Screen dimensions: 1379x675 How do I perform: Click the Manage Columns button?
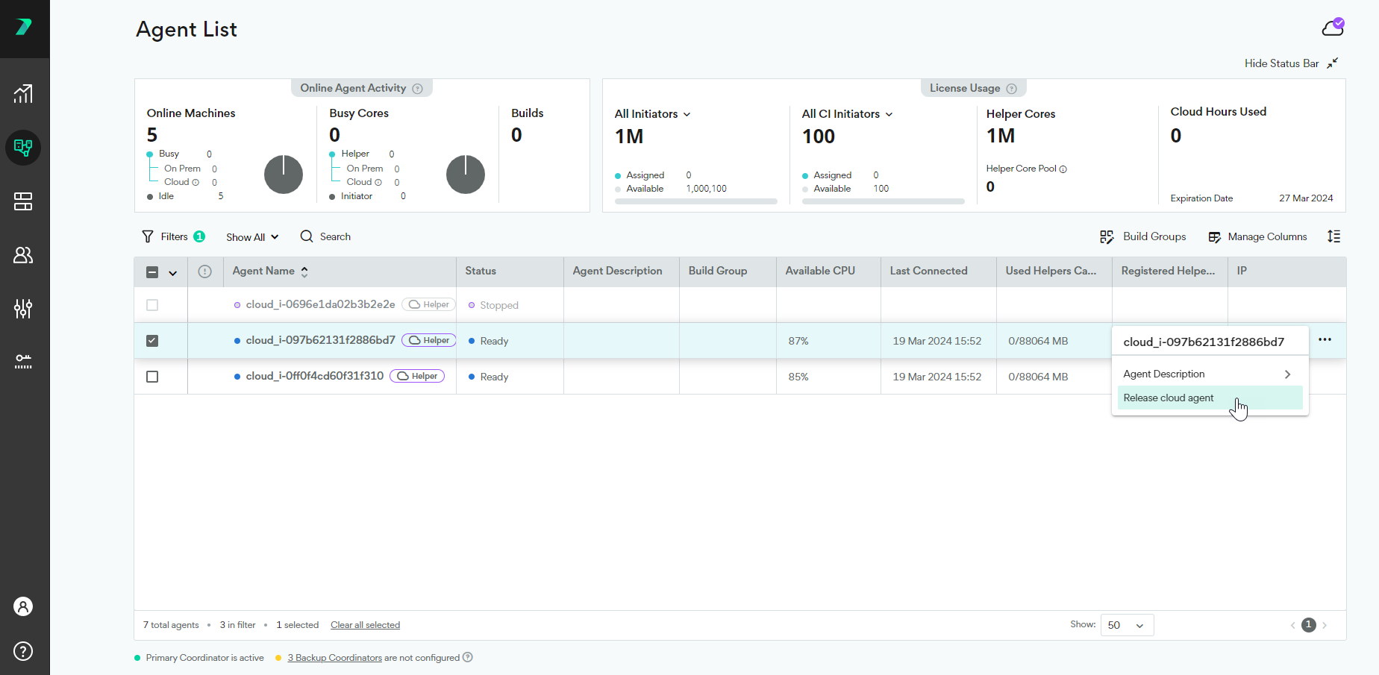(x=1258, y=236)
